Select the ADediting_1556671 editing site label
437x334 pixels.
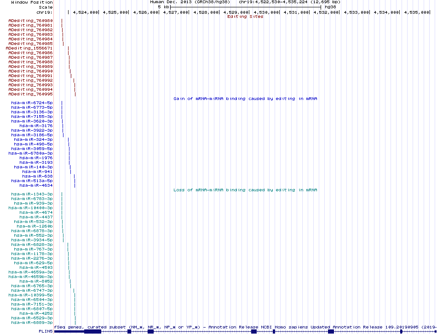(29, 48)
